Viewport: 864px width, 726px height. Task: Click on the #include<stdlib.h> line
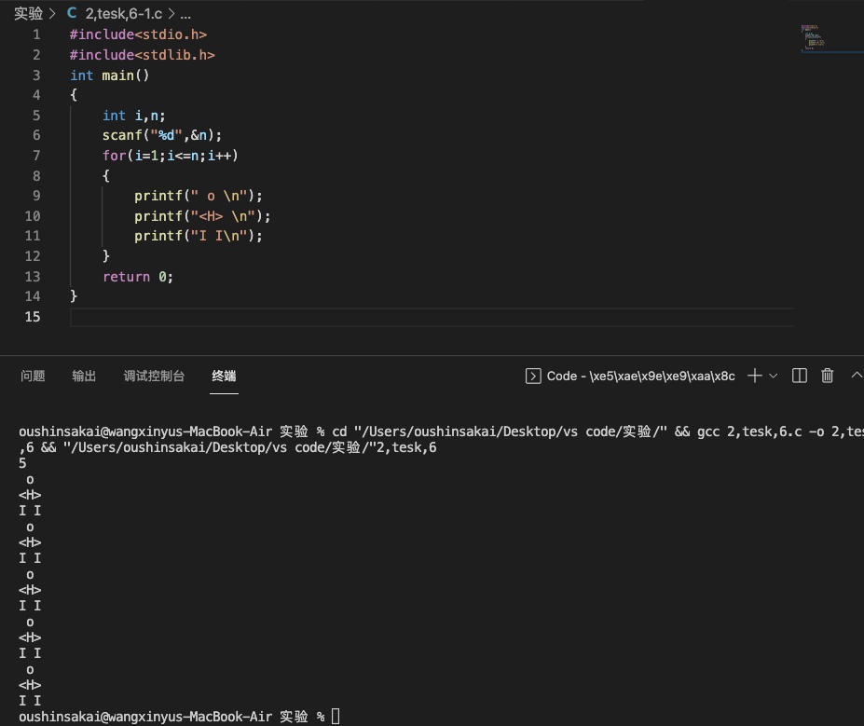pos(143,55)
